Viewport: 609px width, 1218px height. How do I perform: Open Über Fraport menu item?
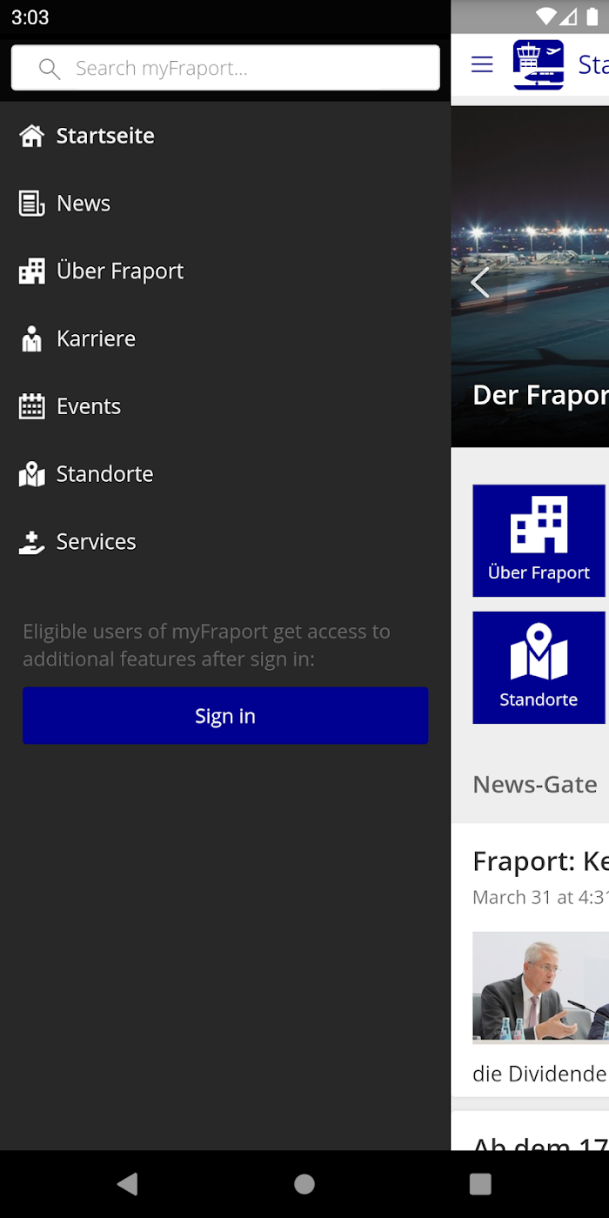coord(225,271)
